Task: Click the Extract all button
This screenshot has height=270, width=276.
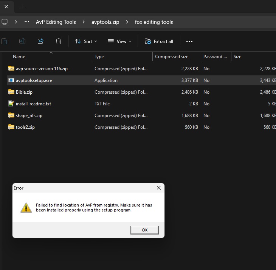Action: pos(159,41)
